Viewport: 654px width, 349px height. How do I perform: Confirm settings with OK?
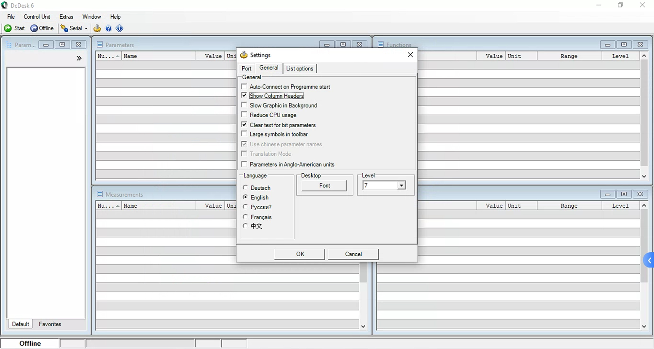pos(299,254)
